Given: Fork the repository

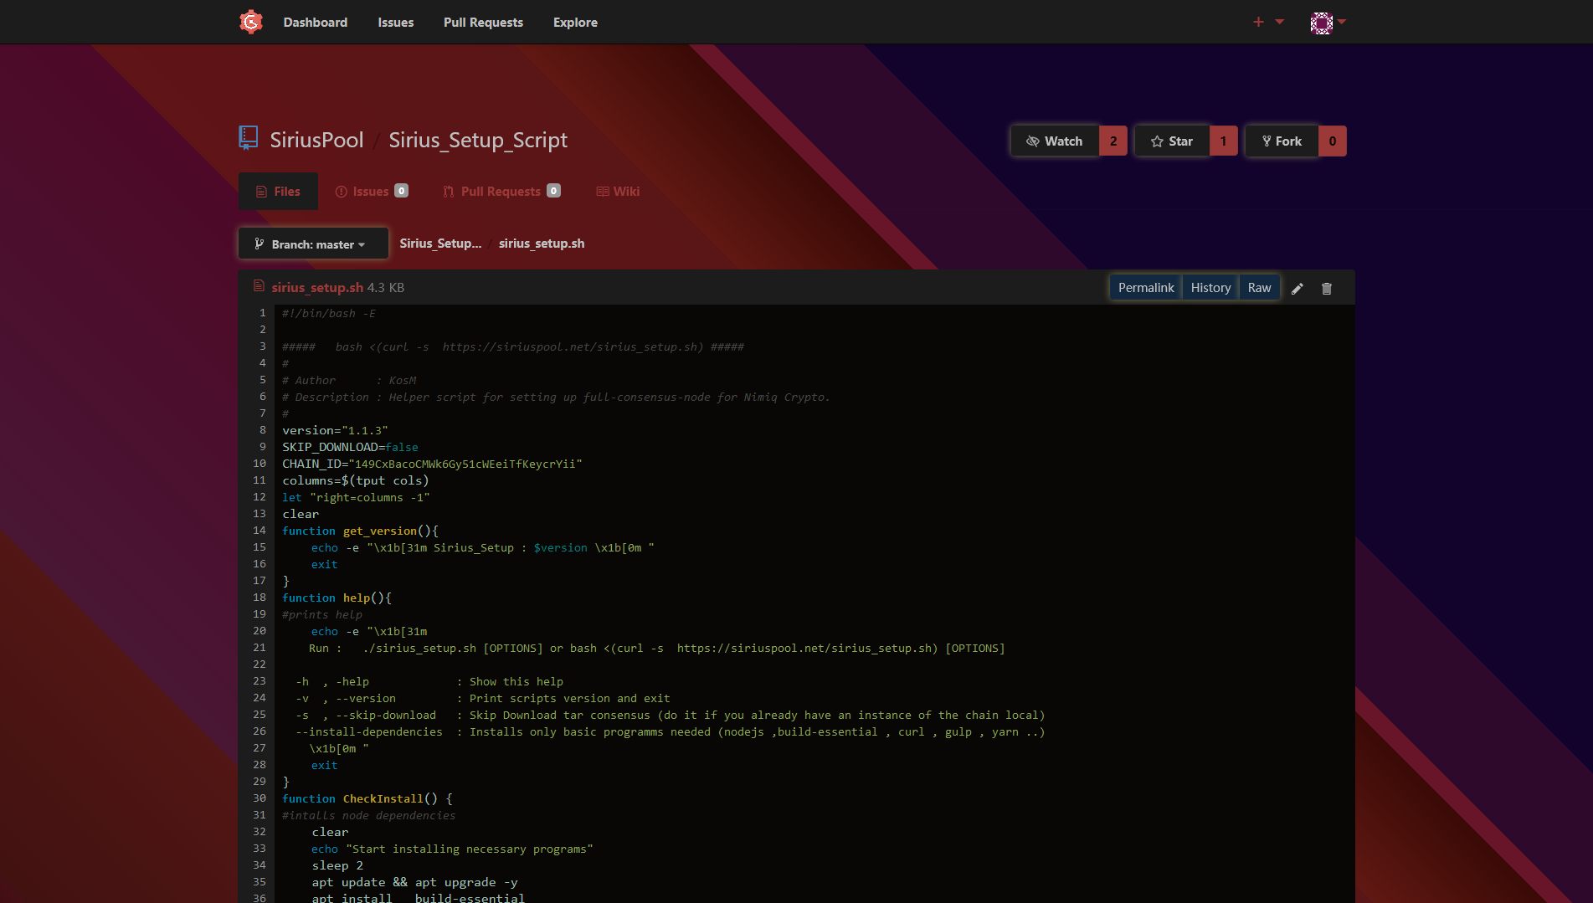Looking at the screenshot, I should click(1282, 141).
